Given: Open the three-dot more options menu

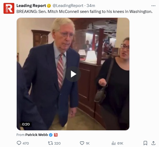Looking at the screenshot, I should [153, 6].
